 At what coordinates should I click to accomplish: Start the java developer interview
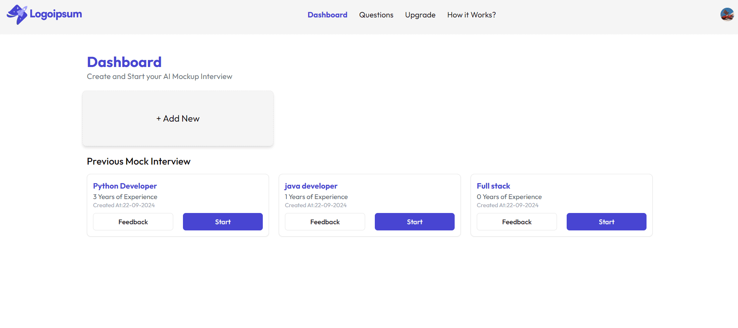click(x=415, y=222)
